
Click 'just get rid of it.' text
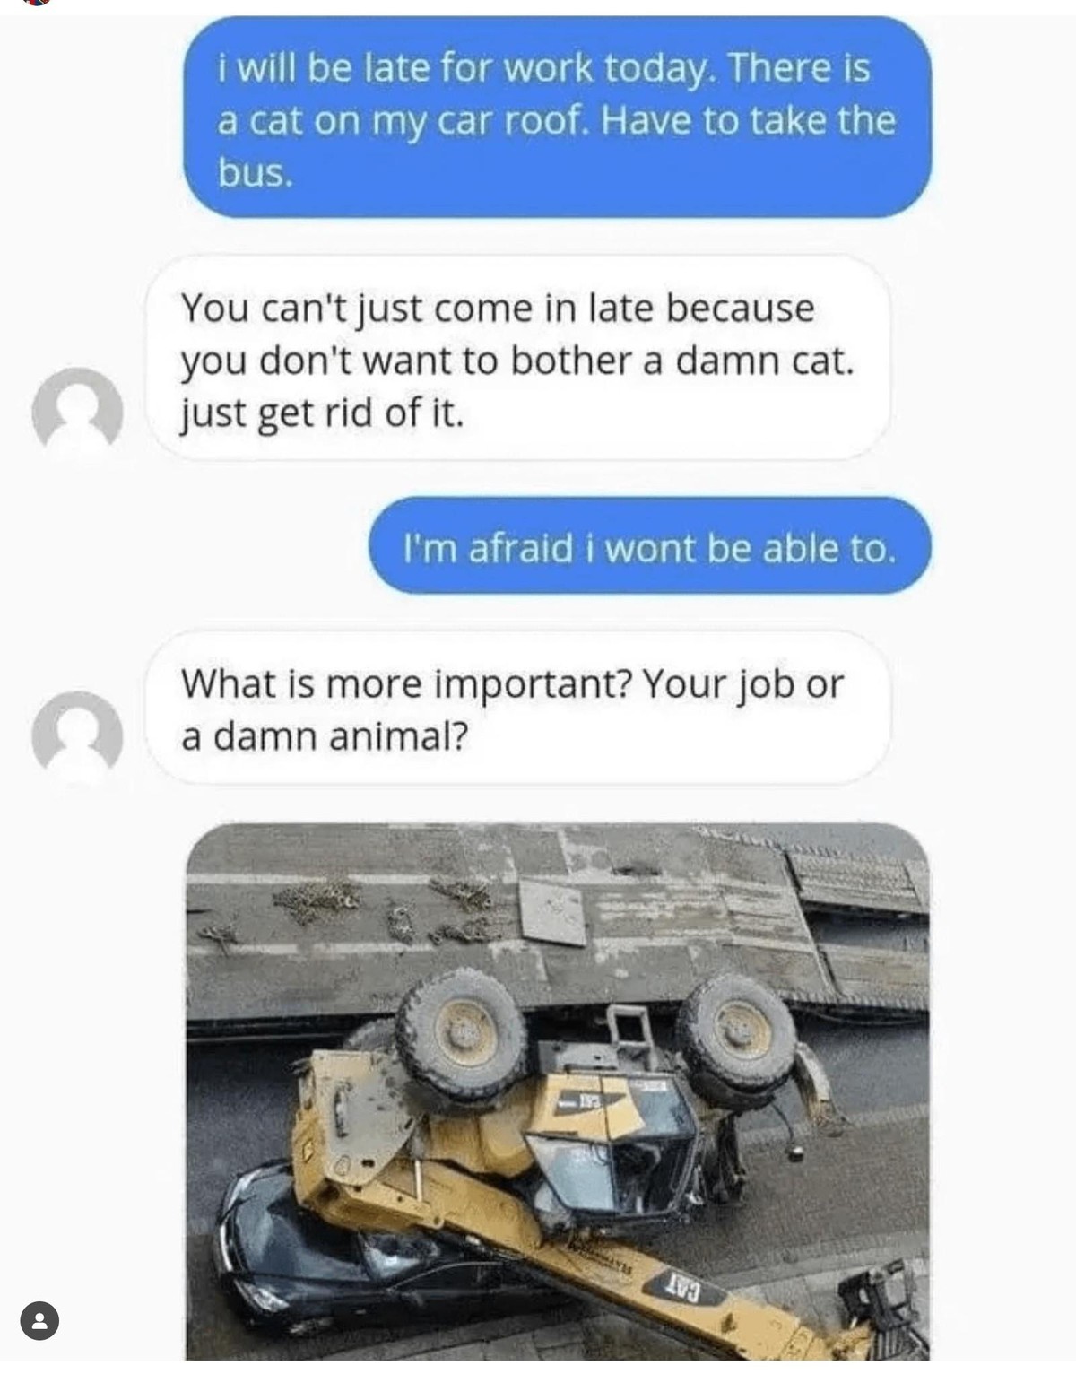(x=323, y=413)
